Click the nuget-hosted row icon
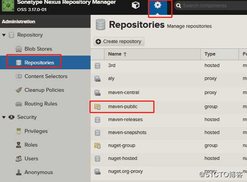Screen dimensions: 247x182 pyautogui.click(x=98, y=158)
